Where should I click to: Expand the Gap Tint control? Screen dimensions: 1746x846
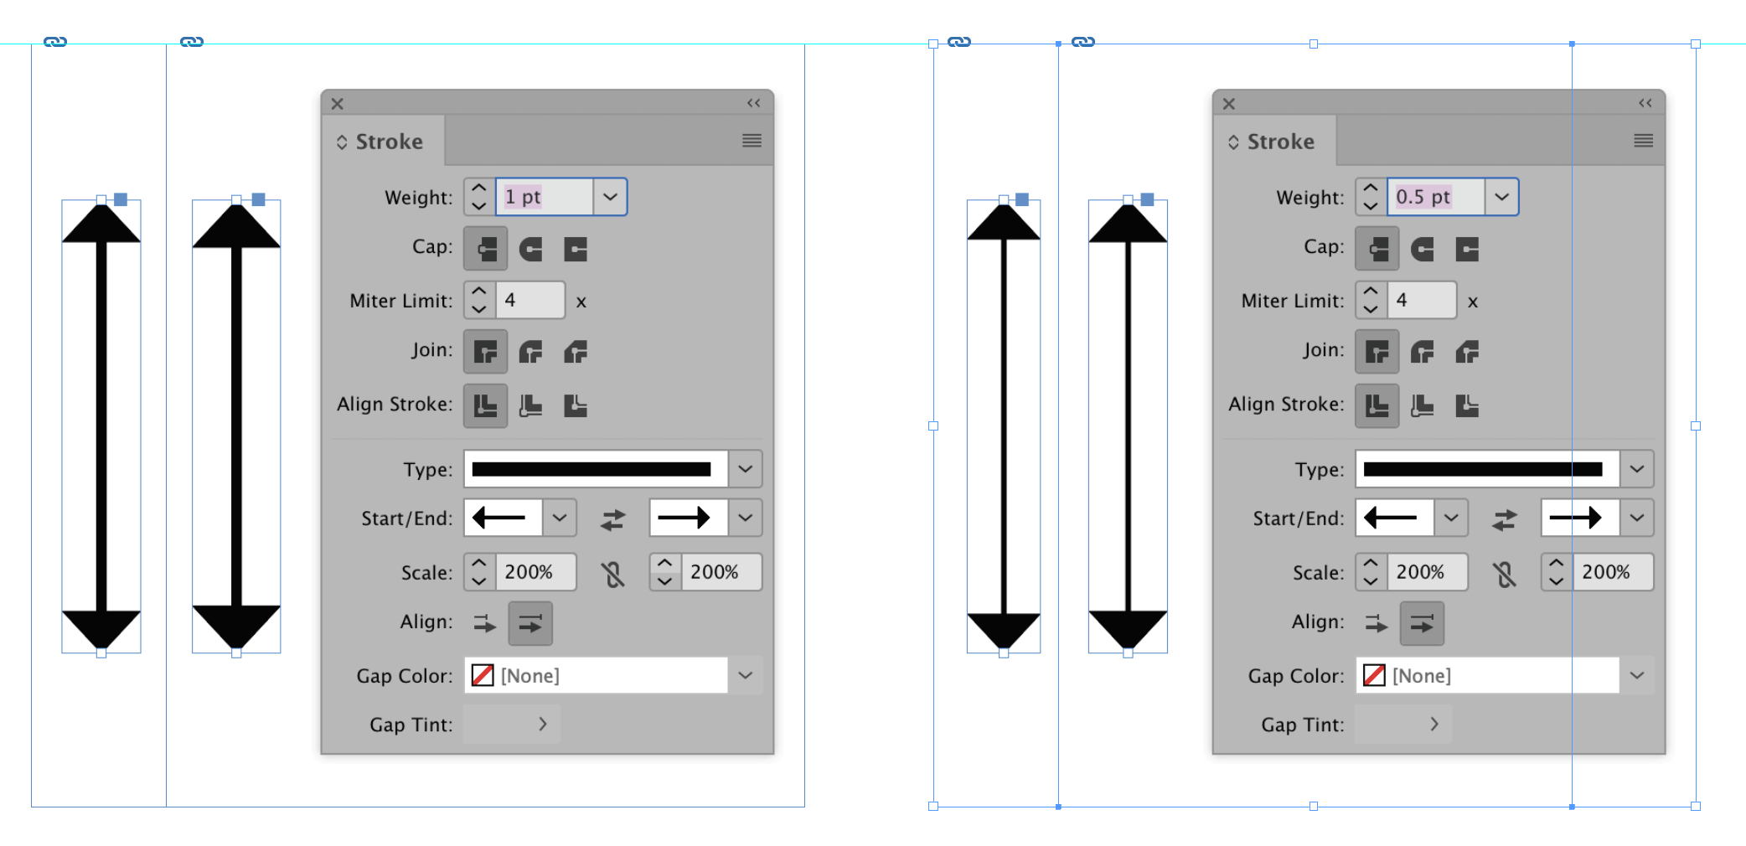541,724
